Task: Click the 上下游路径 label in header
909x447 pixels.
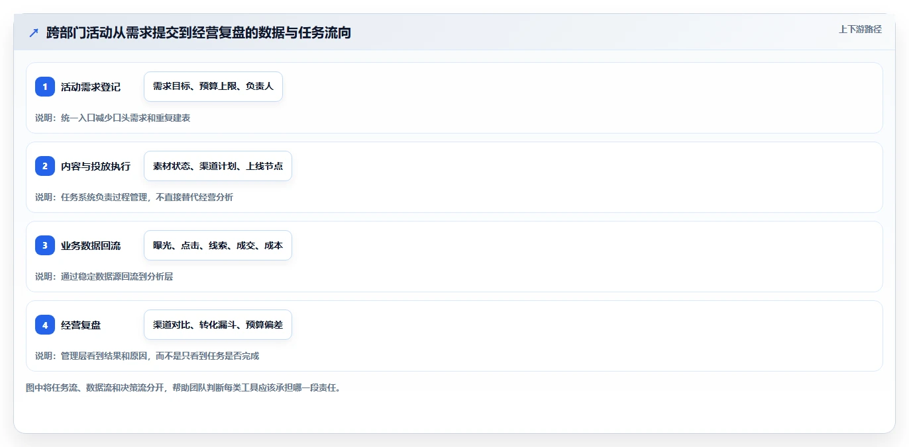Action: tap(860, 29)
